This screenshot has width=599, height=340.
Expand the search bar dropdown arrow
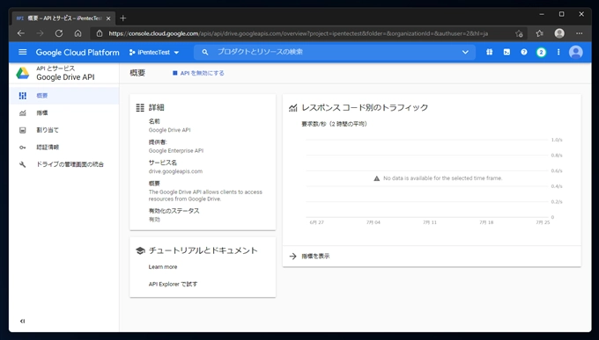465,52
